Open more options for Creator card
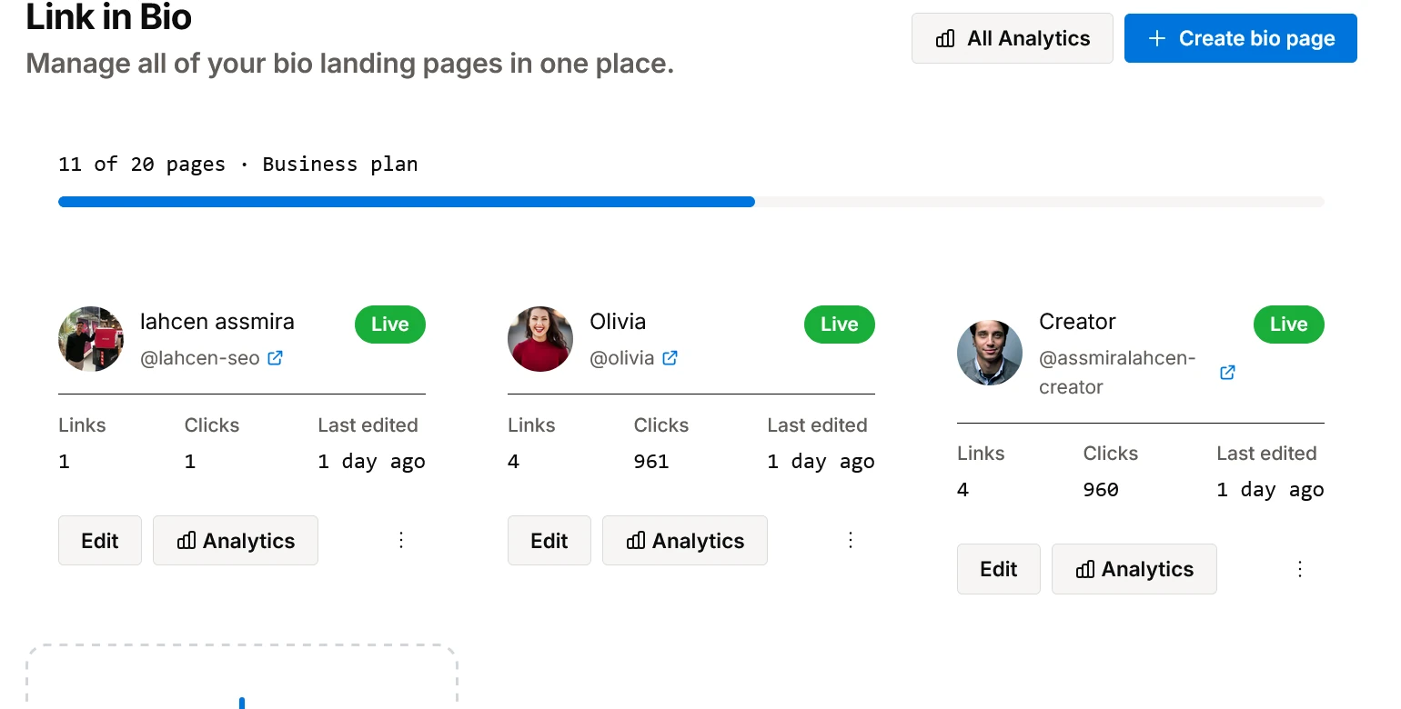Screen dimensions: 1401x709 [x=1300, y=569]
